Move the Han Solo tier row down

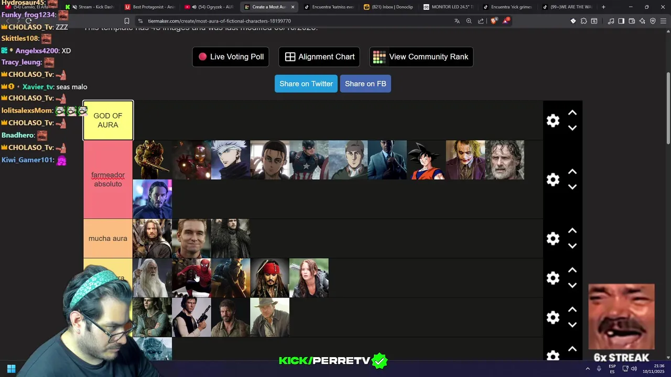tap(572, 325)
